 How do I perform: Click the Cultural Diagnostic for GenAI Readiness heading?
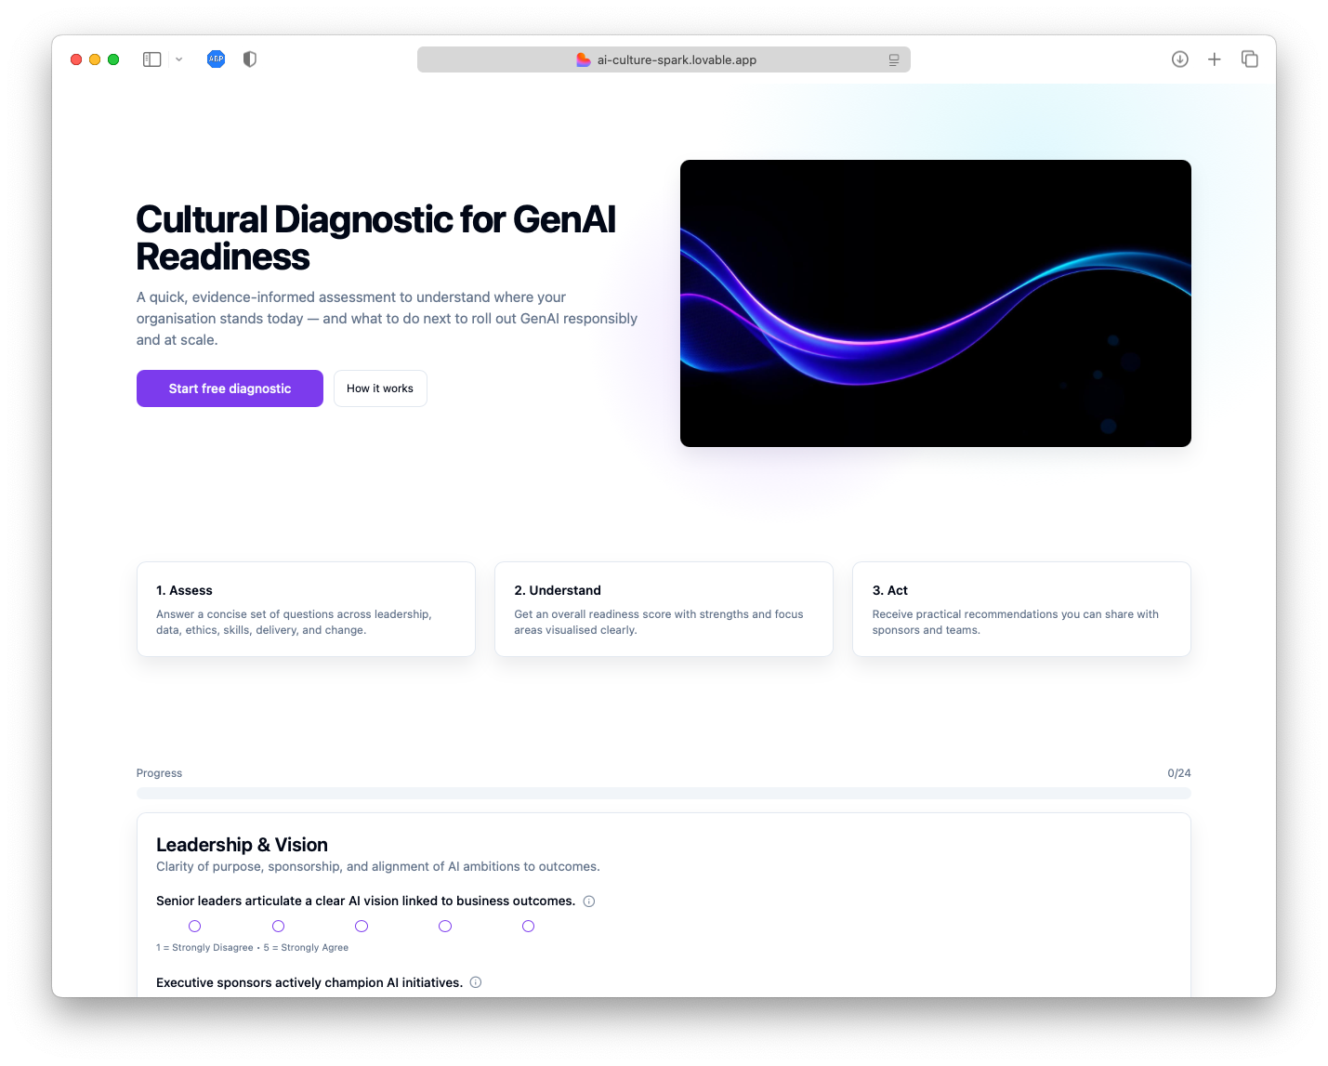click(375, 238)
